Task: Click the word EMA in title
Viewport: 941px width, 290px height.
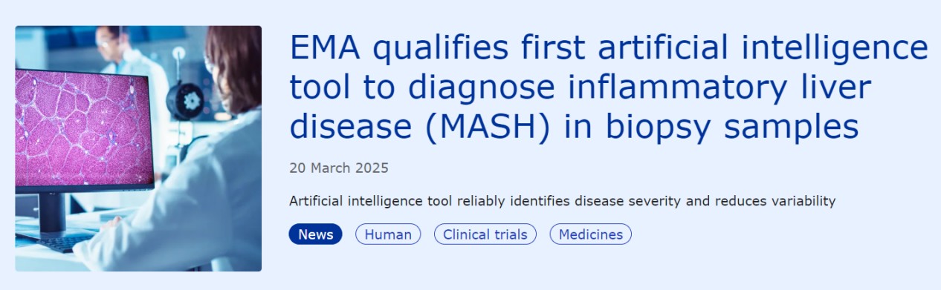Action: pos(324,49)
